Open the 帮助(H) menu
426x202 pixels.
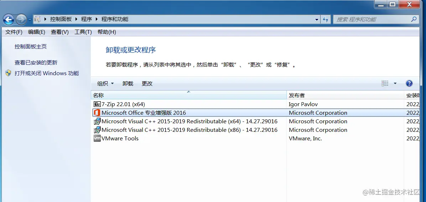[107, 32]
